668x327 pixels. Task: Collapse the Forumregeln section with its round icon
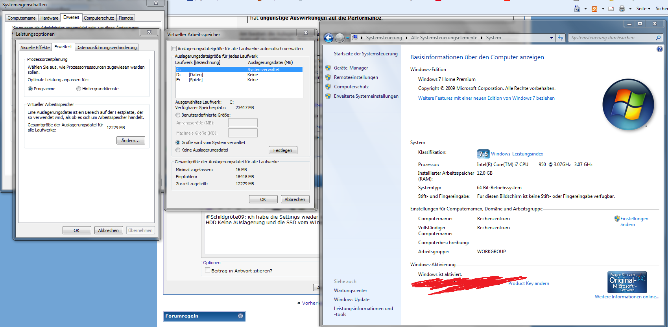pyautogui.click(x=241, y=316)
